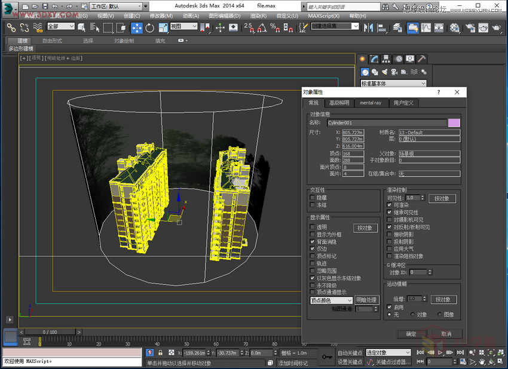Click the 确定 OK button

(x=412, y=334)
